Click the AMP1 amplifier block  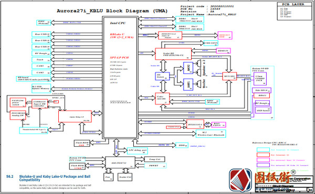click(188, 84)
